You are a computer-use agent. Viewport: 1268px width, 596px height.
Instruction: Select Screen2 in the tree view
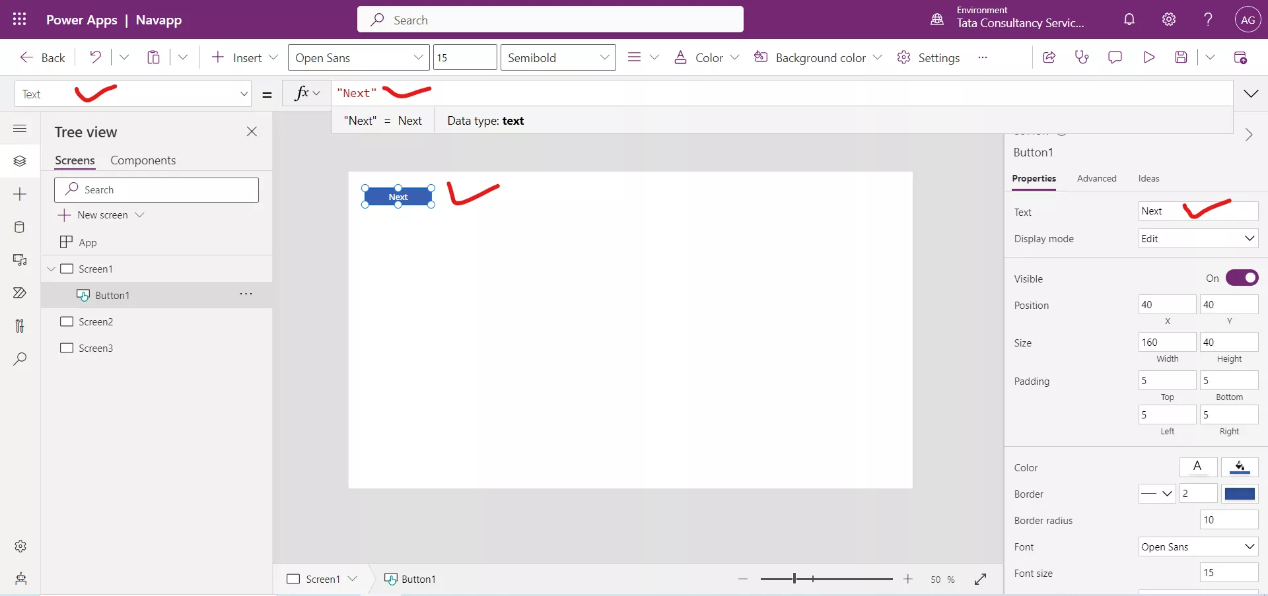point(96,321)
